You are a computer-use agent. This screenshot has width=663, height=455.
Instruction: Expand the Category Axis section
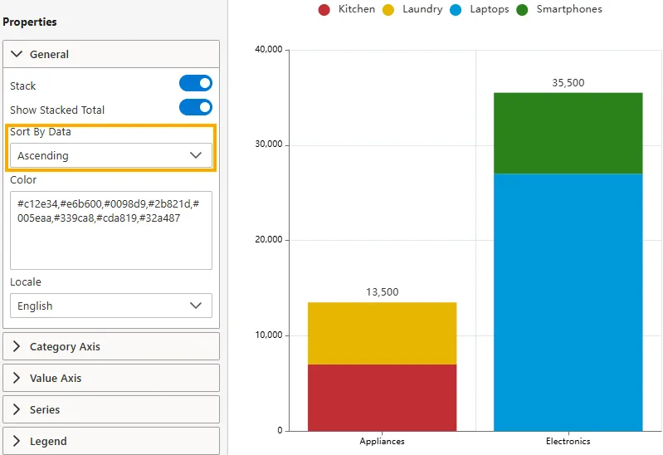tap(111, 346)
